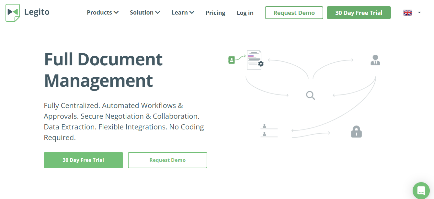Viewport: 434px width, 199px height.
Task: Click the two-person signature lines icon
Action: click(x=269, y=130)
